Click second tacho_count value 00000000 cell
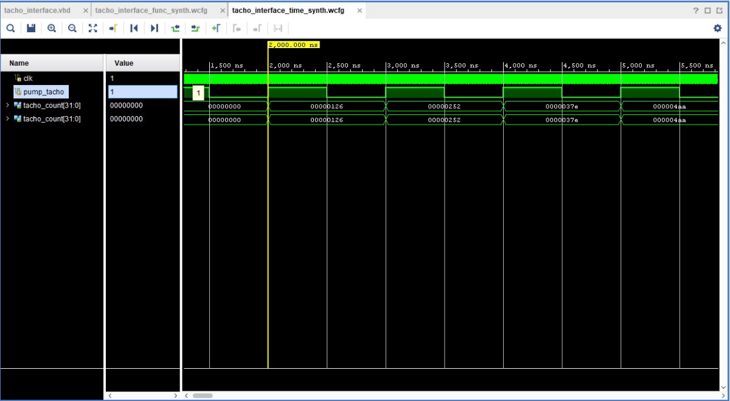The height and width of the screenshot is (401, 730). tap(143, 119)
